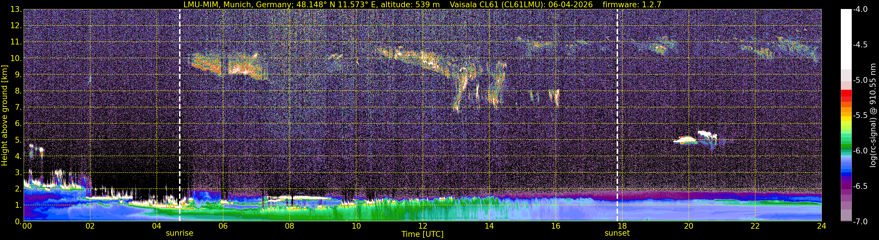The width and height of the screenshot is (879, 240).
Task: Click the firmware: 1.2.7 text in title
Action: coord(632,4)
